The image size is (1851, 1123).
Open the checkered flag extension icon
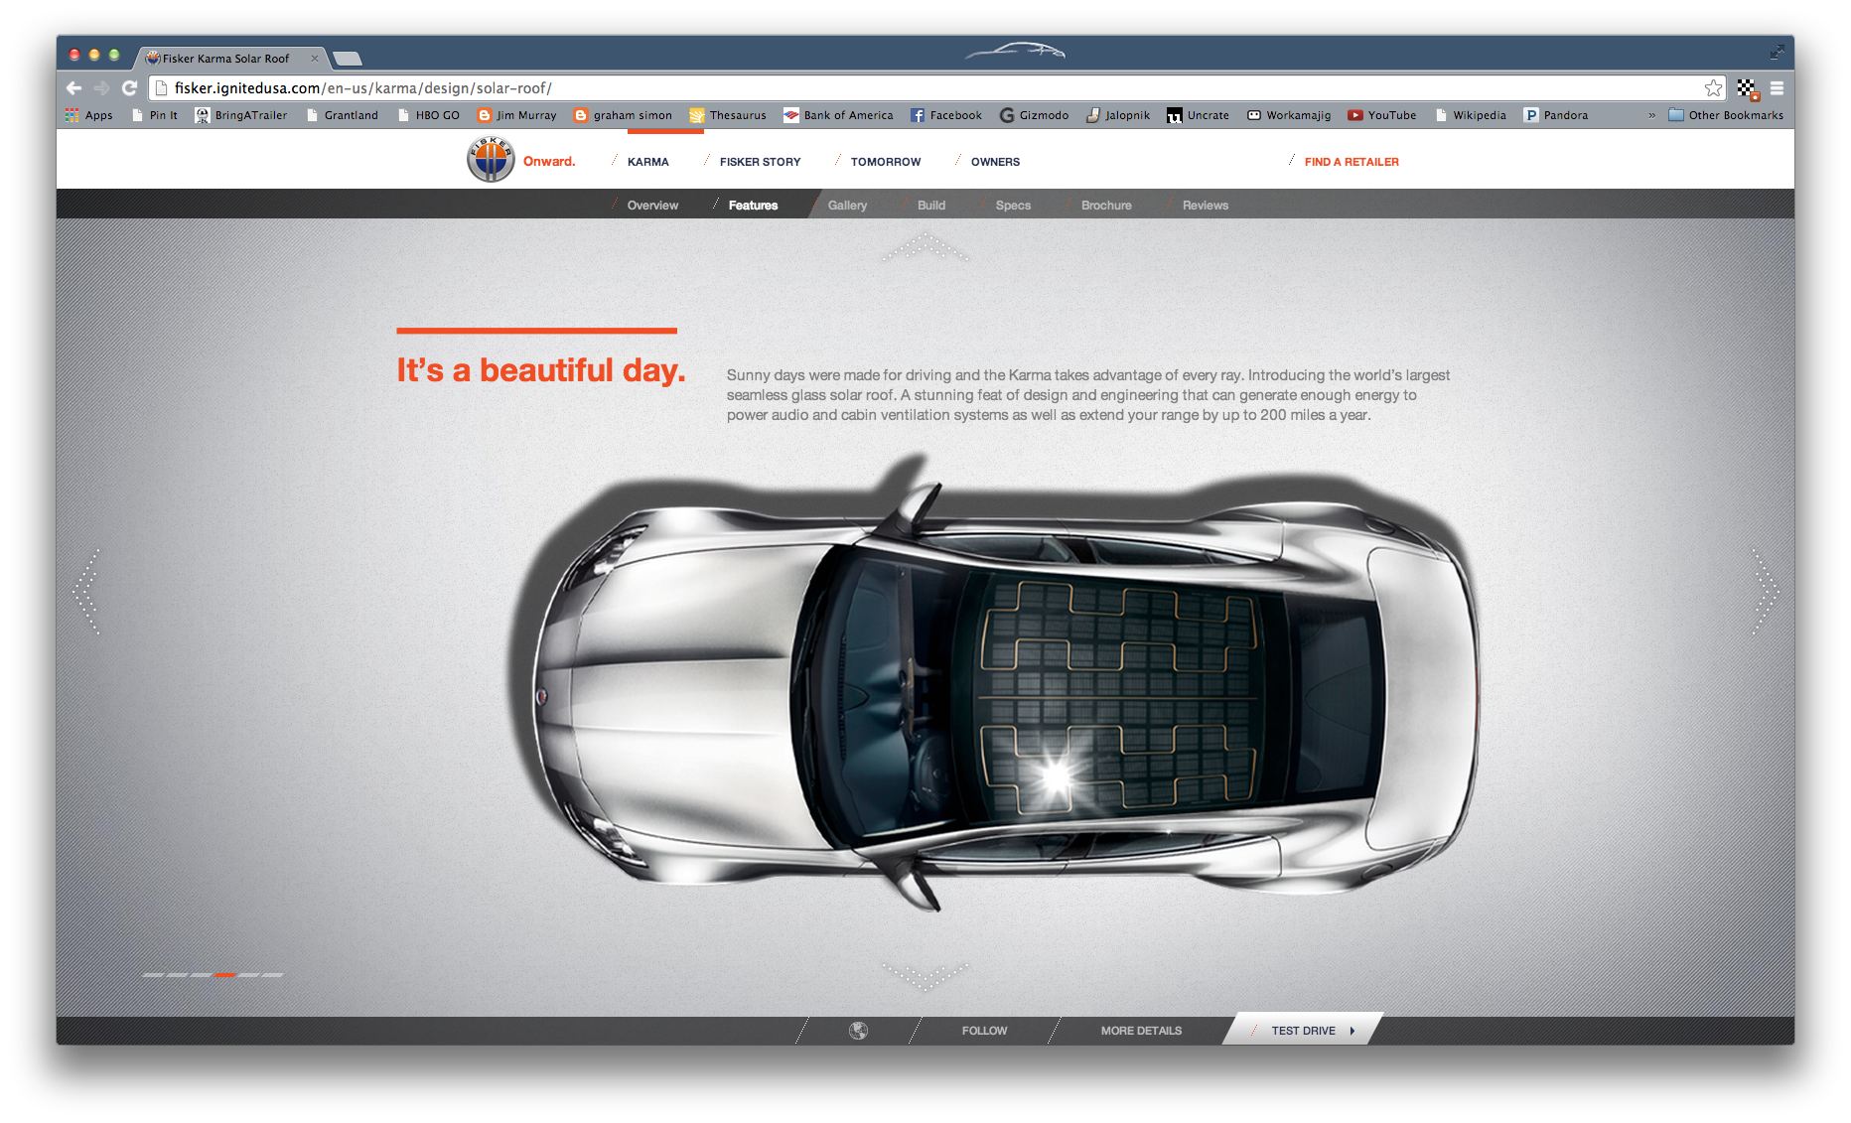click(x=1748, y=89)
